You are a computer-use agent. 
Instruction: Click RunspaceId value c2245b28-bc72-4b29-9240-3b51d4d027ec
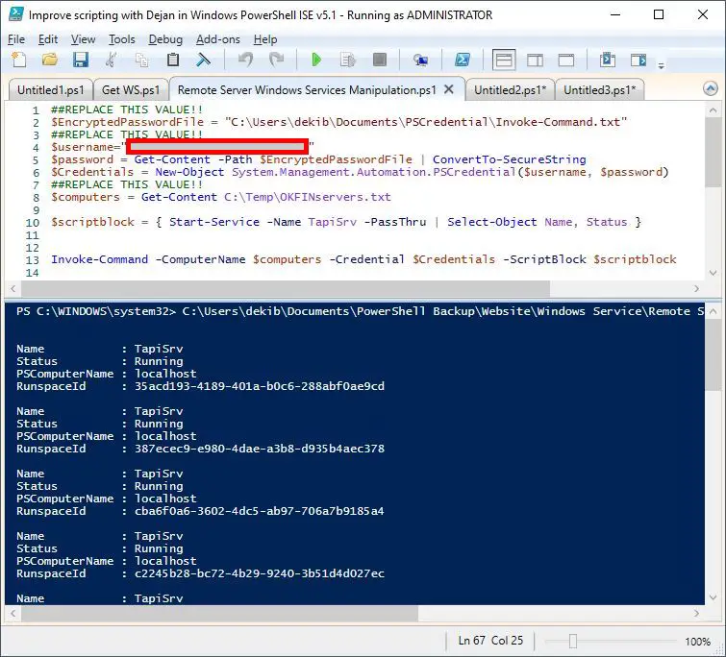(x=260, y=573)
